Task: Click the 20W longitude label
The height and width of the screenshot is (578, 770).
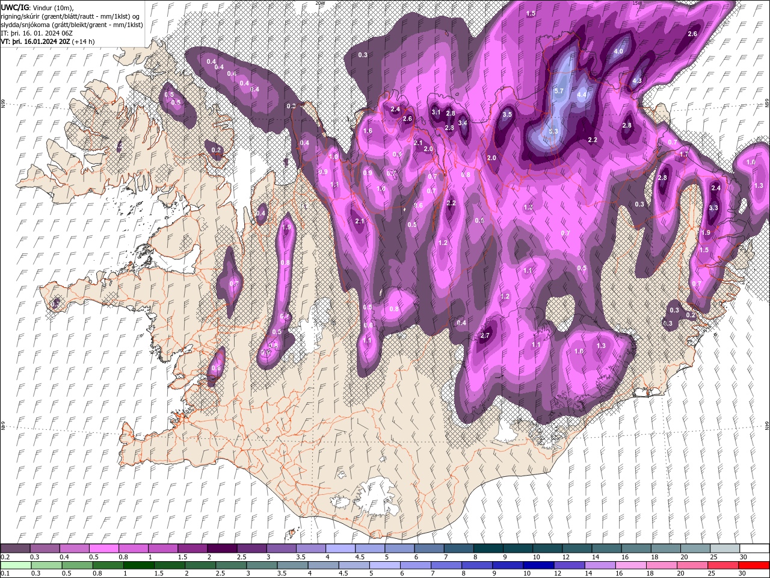Action: pyautogui.click(x=320, y=3)
